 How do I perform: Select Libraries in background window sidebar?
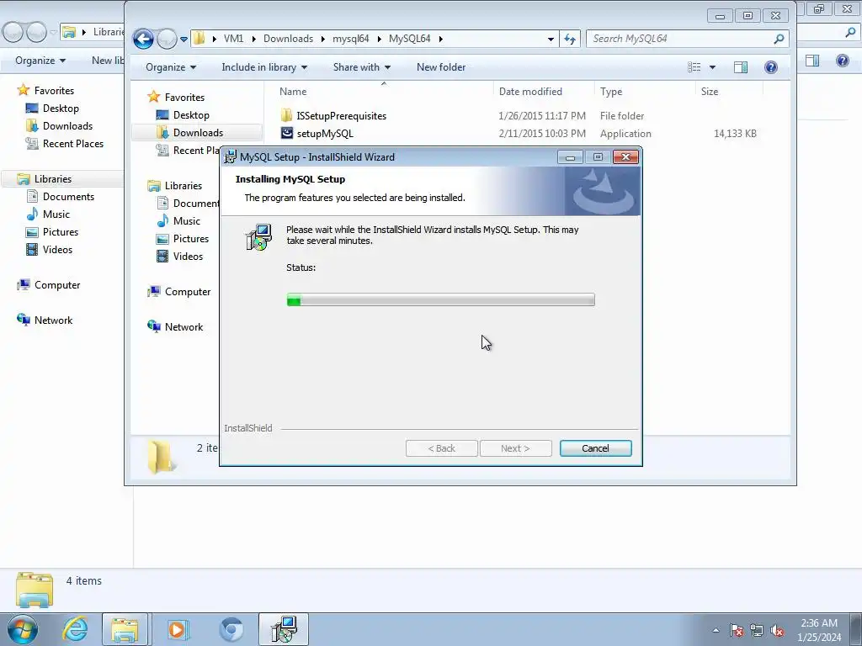click(53, 179)
